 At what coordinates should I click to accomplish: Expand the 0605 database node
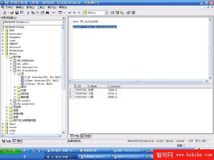tap(3, 30)
